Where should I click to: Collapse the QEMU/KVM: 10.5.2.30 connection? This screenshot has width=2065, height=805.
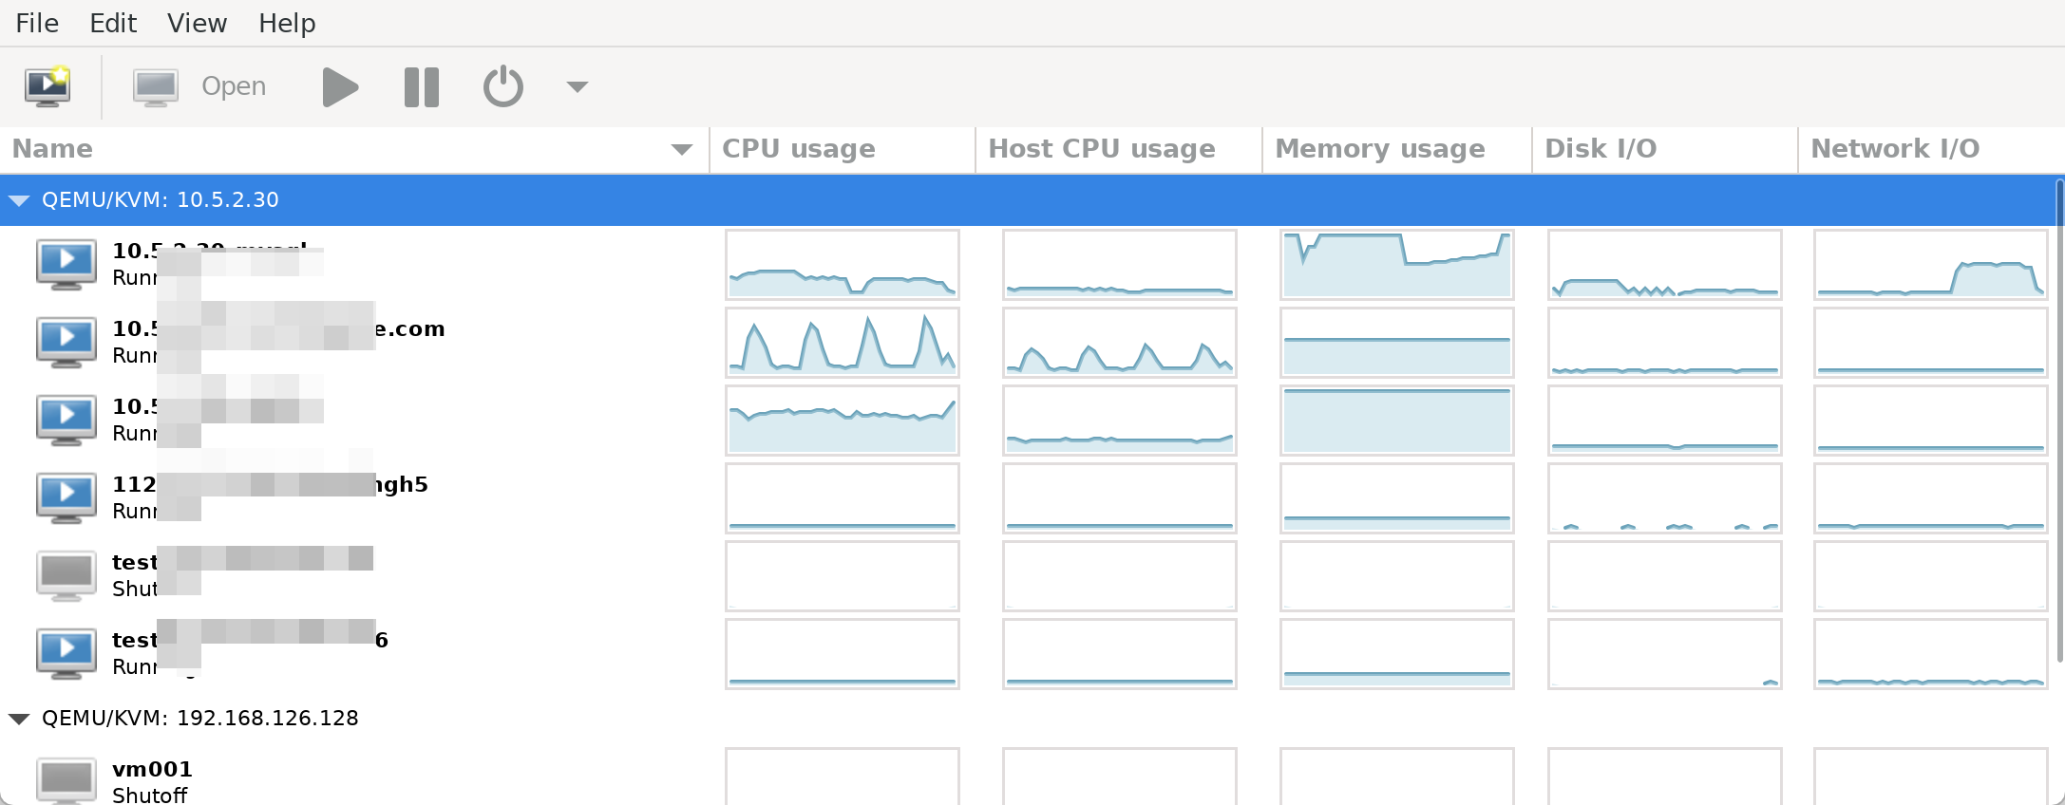19,200
